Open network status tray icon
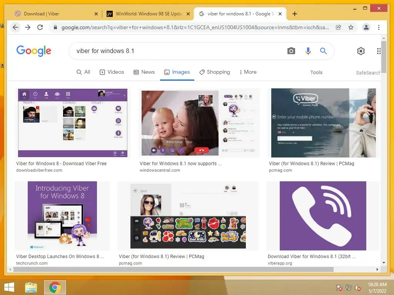Image resolution: width=394 pixels, height=295 pixels. coord(349,287)
